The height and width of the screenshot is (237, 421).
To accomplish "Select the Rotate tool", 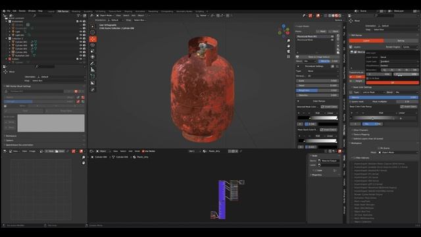I will point(93,45).
